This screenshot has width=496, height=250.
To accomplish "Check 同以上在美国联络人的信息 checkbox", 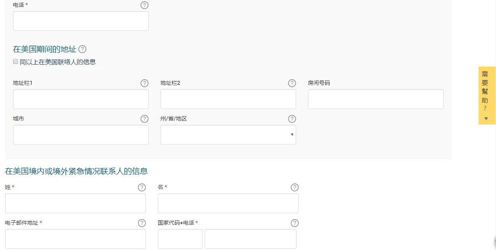I will pos(15,61).
